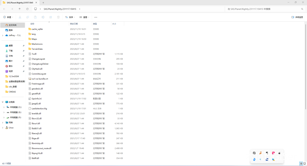Click chevron after folder name in address bar

coord(80,9)
